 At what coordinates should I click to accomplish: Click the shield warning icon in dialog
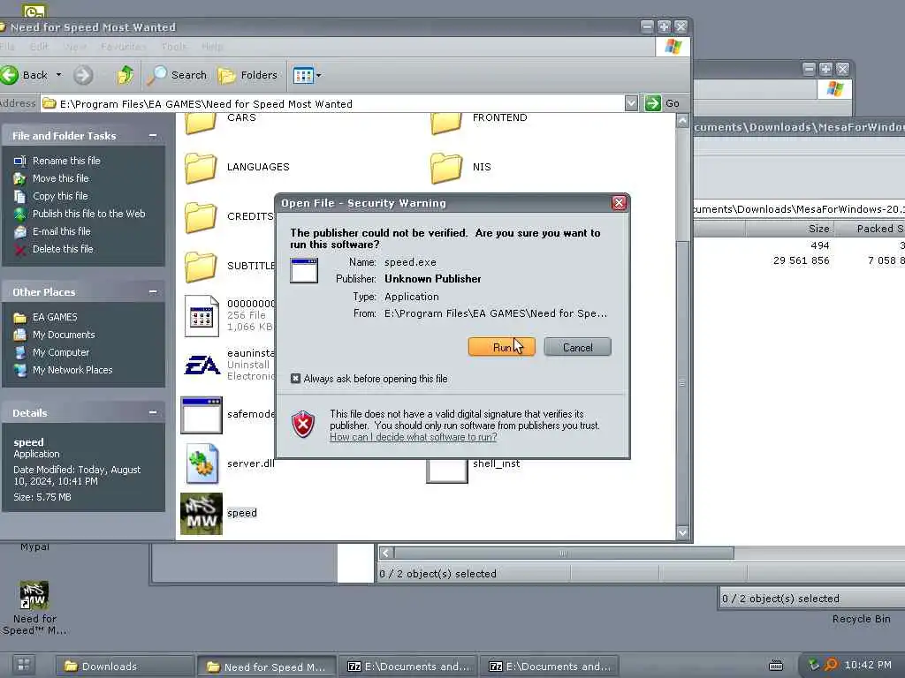click(x=303, y=425)
